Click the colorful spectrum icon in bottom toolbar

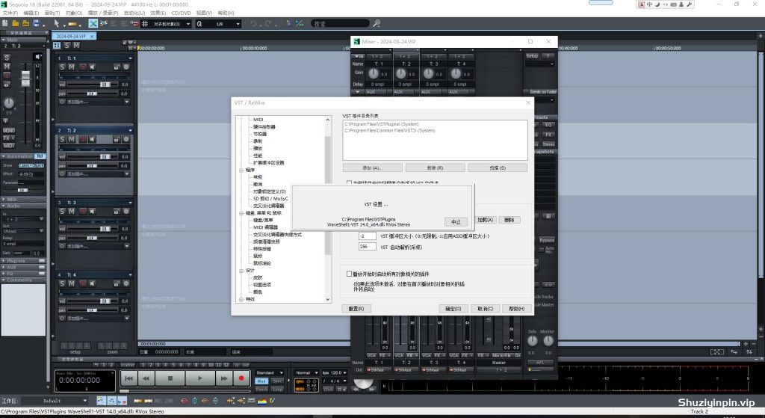pos(262,401)
